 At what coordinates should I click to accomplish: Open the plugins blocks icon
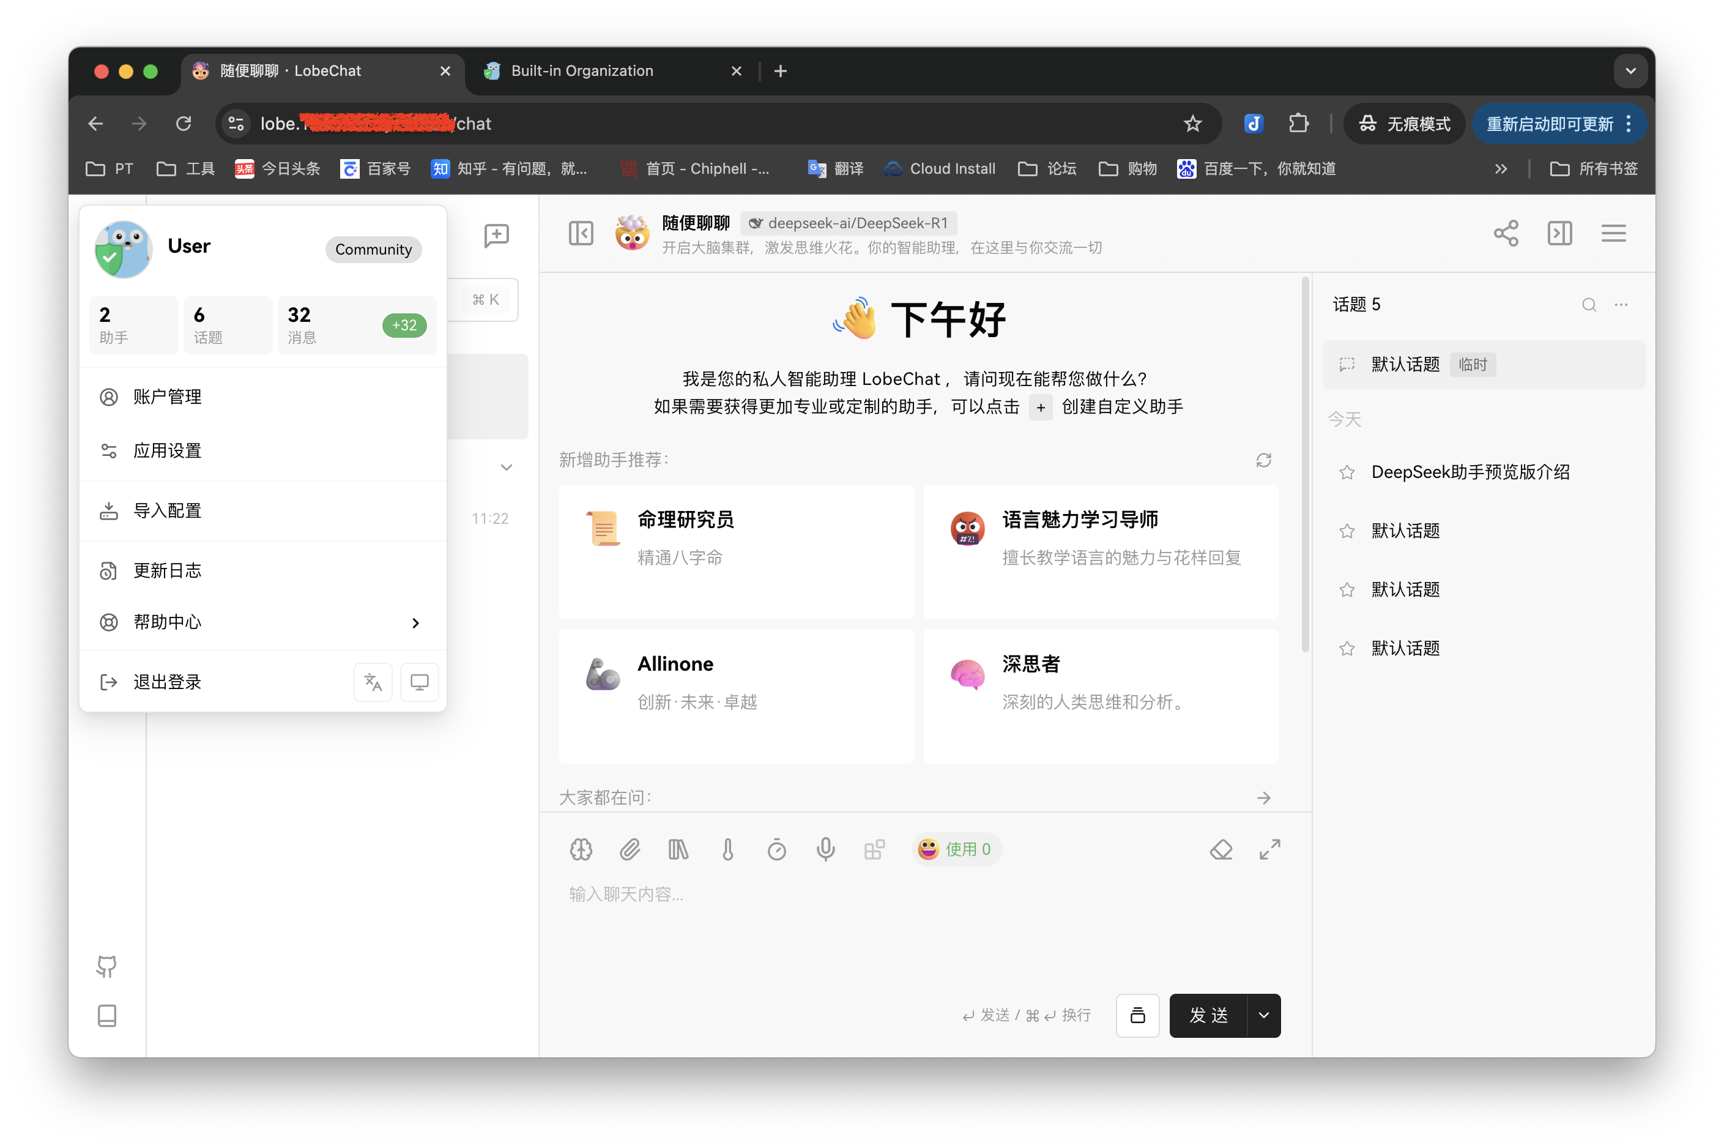click(874, 849)
